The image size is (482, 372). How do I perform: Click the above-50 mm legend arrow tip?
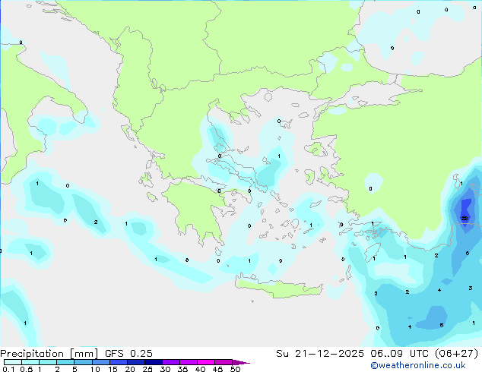241,362
